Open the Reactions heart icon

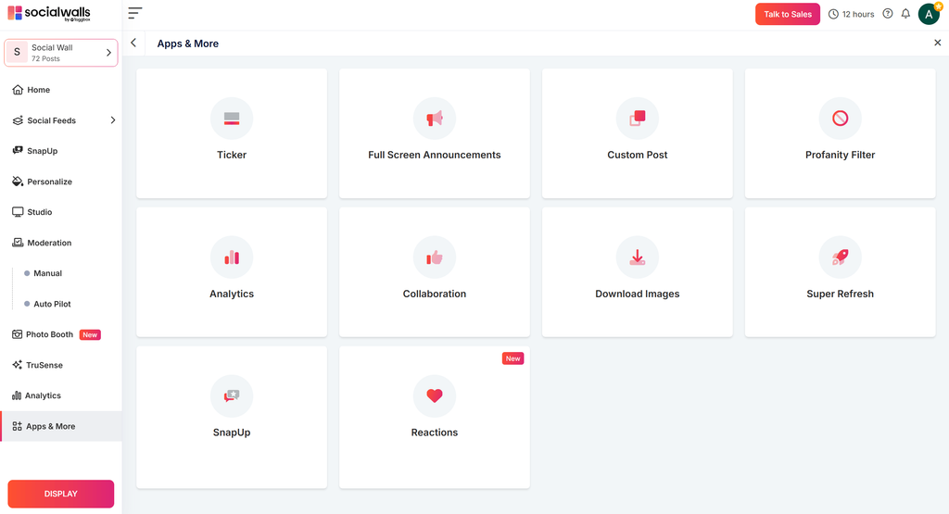pos(434,396)
